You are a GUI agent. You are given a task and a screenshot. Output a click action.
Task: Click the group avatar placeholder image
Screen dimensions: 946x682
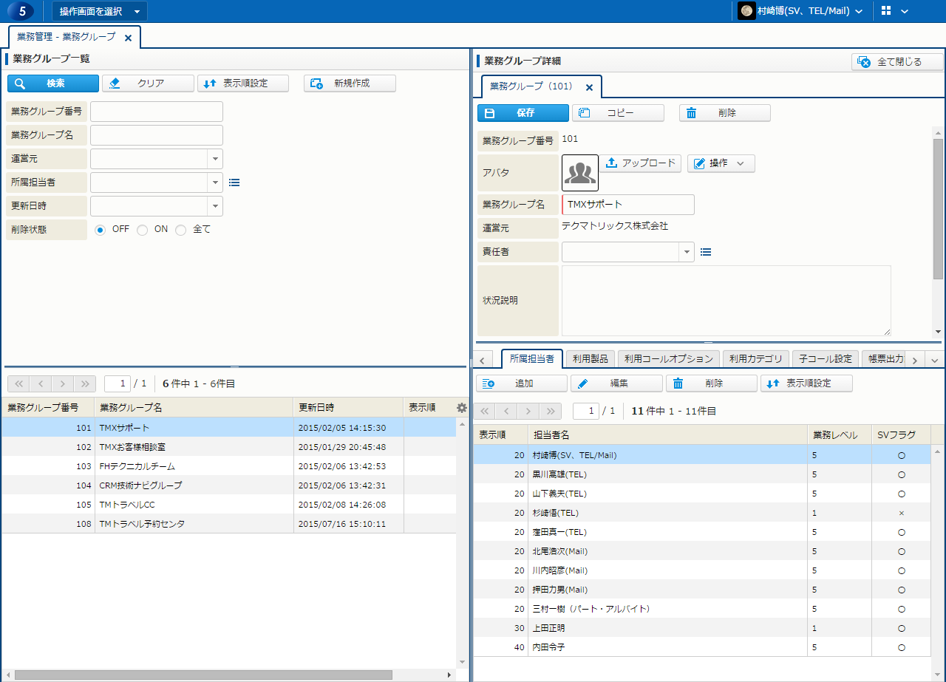click(580, 173)
